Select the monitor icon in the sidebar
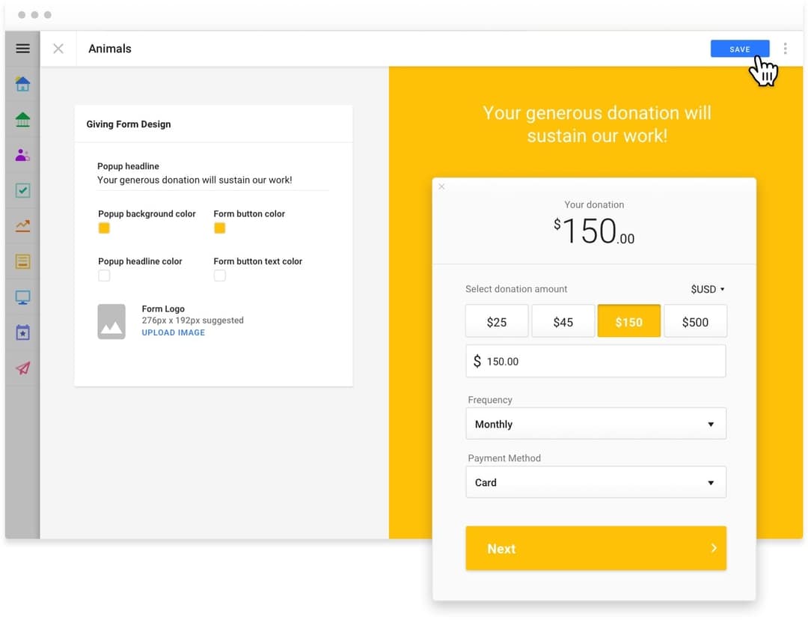Screen dimensions: 808x620 click(x=22, y=297)
